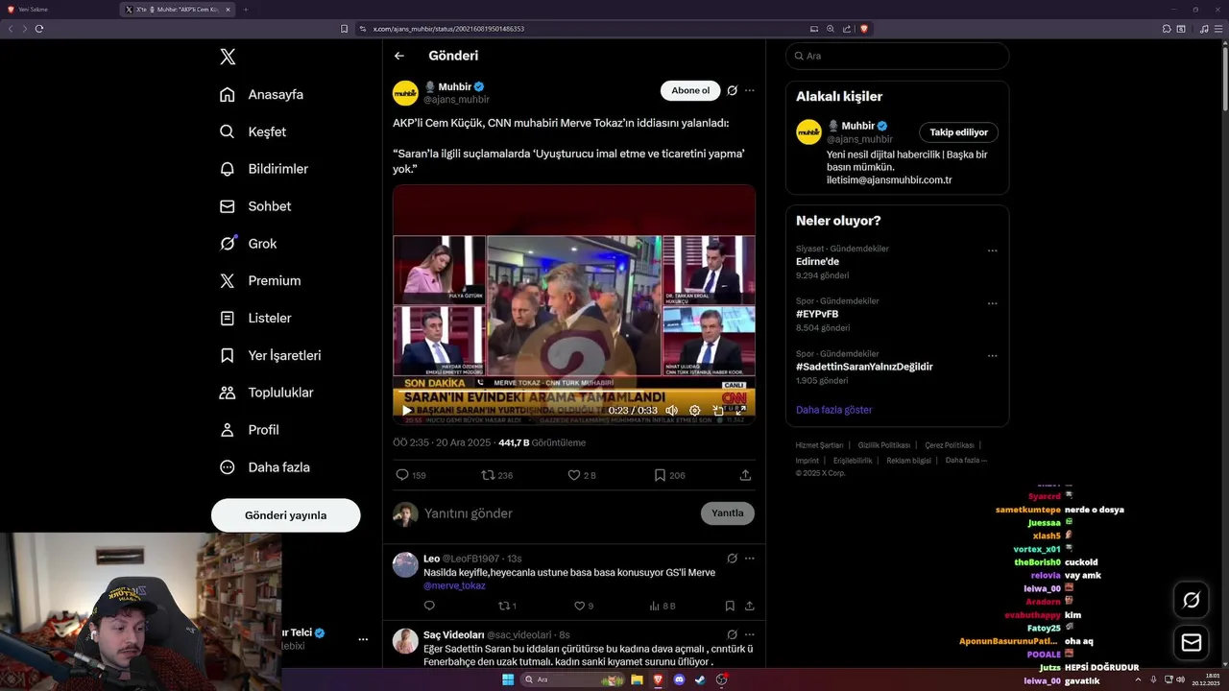Open Yer İşaretleri bookmarks
Screen dimensions: 1229x691
pos(270,355)
